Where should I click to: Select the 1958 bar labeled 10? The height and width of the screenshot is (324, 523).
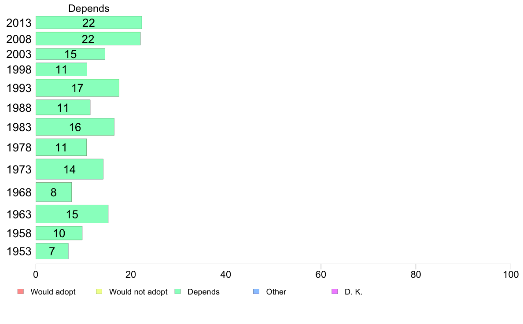[59, 233]
